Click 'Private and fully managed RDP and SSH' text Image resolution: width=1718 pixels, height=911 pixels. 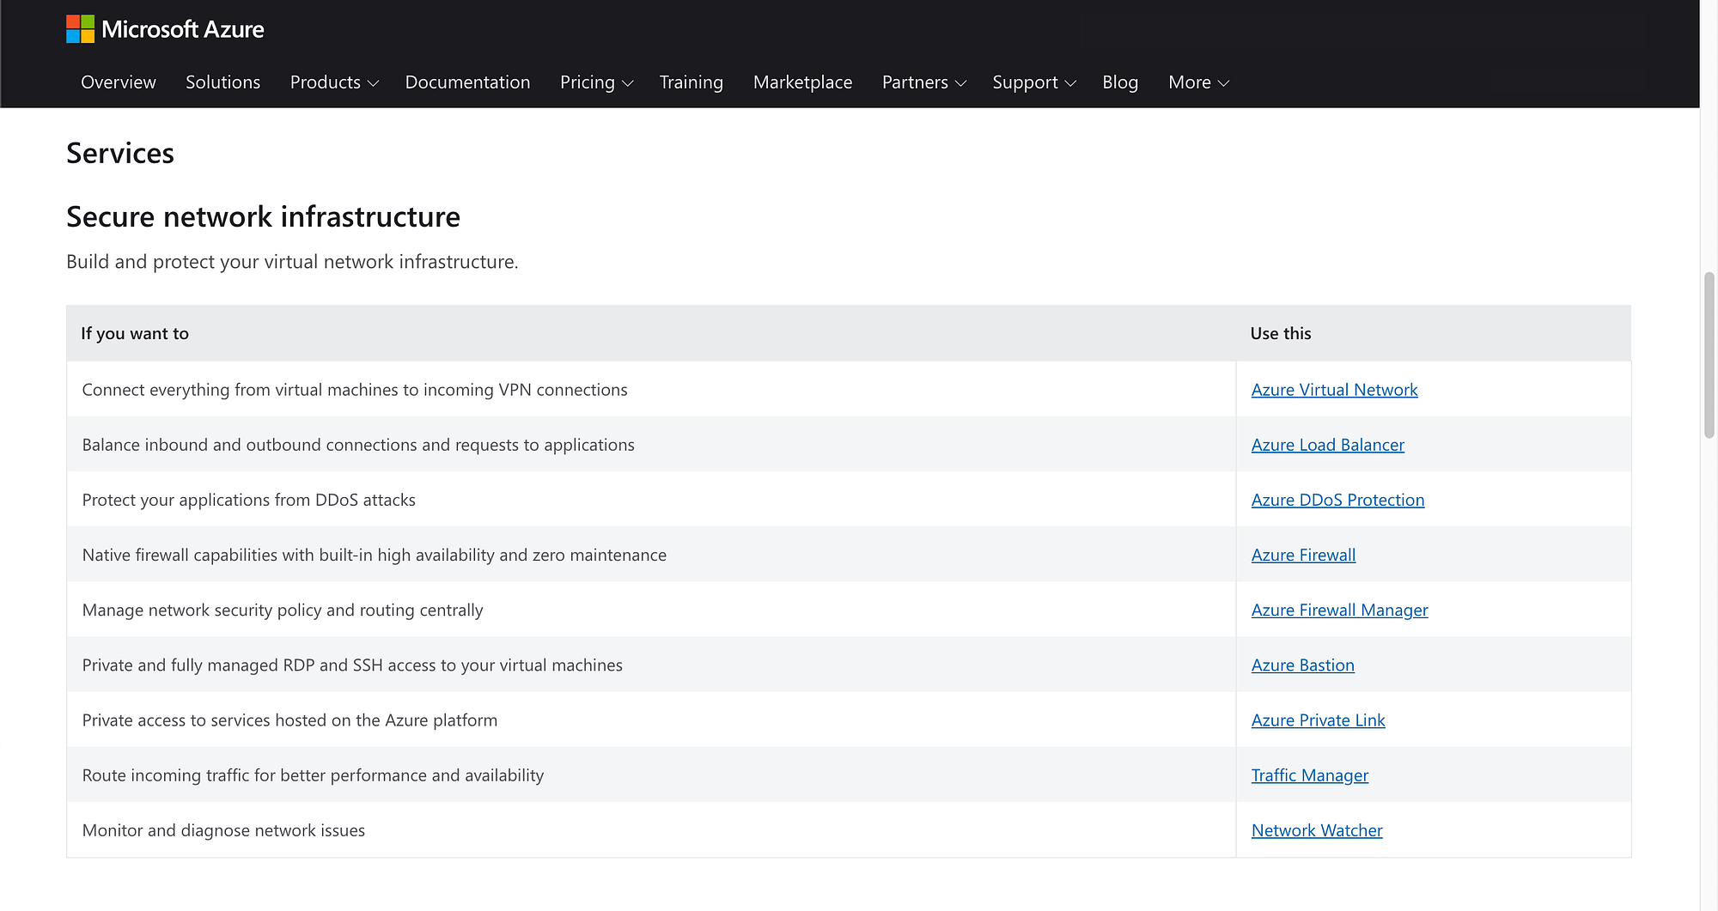(352, 665)
